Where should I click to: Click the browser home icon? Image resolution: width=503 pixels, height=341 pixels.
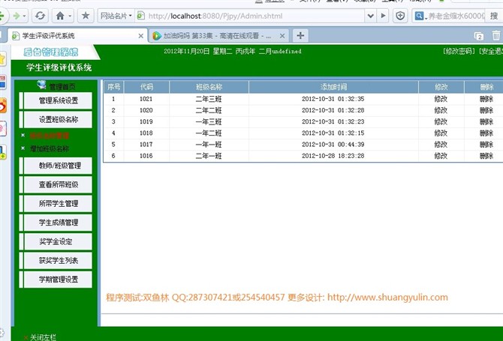click(x=60, y=16)
